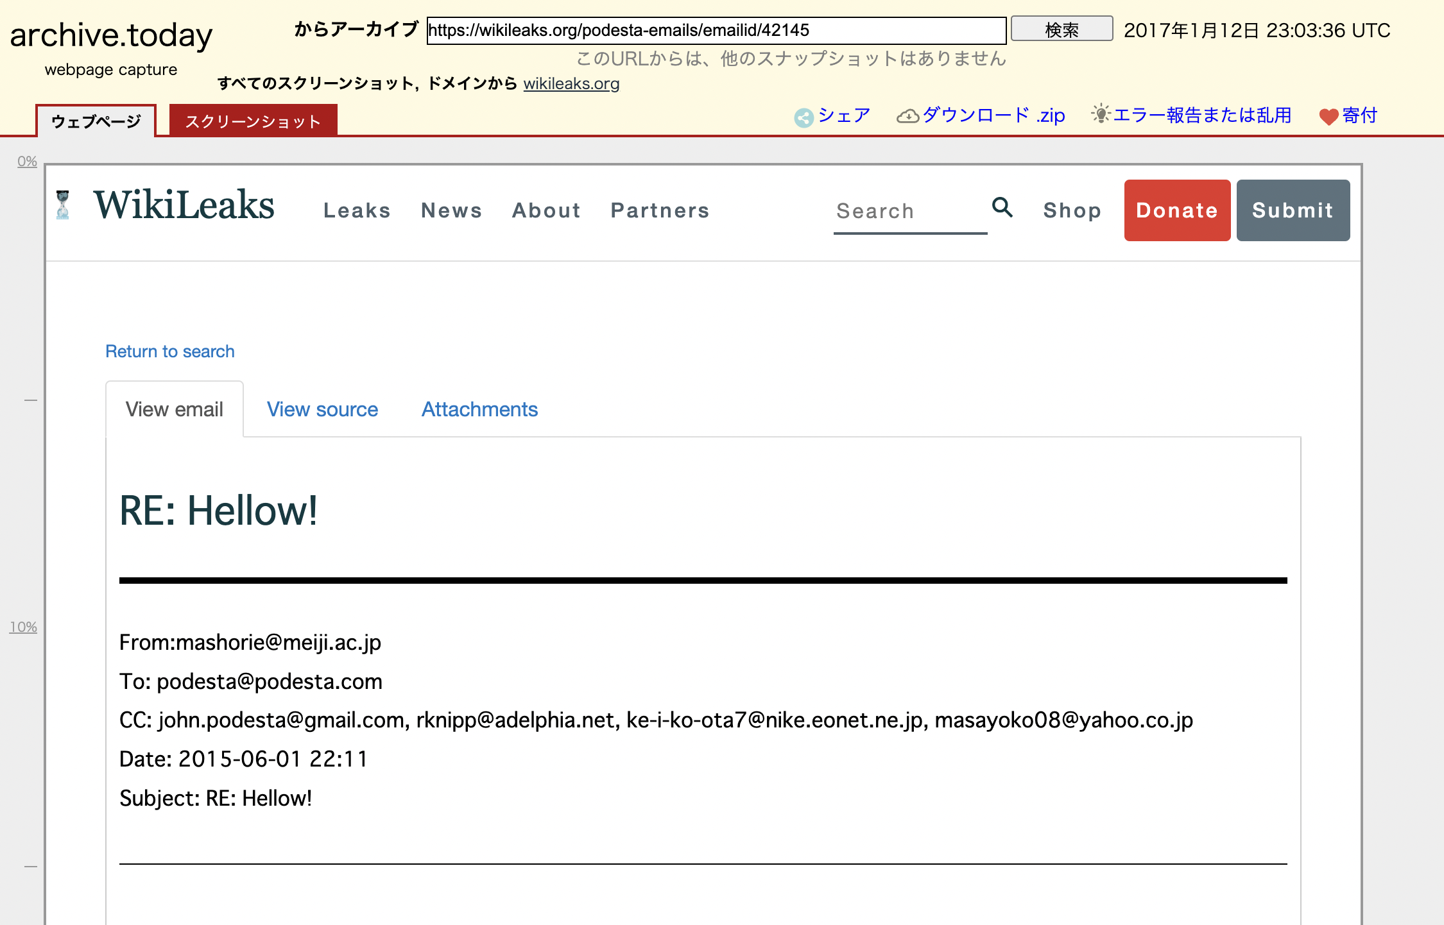Switch to the スクリーンショット tab
The image size is (1444, 925).
click(x=253, y=121)
